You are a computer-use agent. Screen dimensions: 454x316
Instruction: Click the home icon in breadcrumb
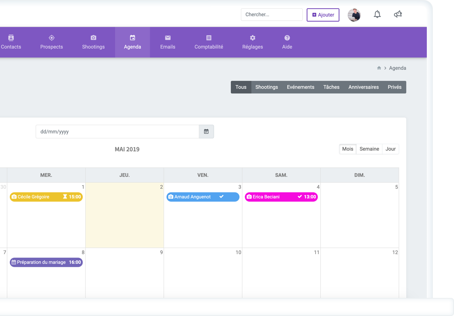pos(379,68)
